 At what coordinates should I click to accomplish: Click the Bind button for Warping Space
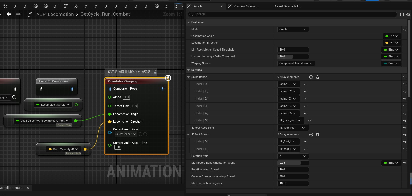[x=391, y=63]
